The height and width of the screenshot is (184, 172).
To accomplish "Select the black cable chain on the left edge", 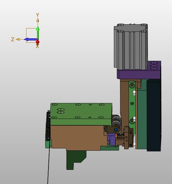I will point(48,126).
